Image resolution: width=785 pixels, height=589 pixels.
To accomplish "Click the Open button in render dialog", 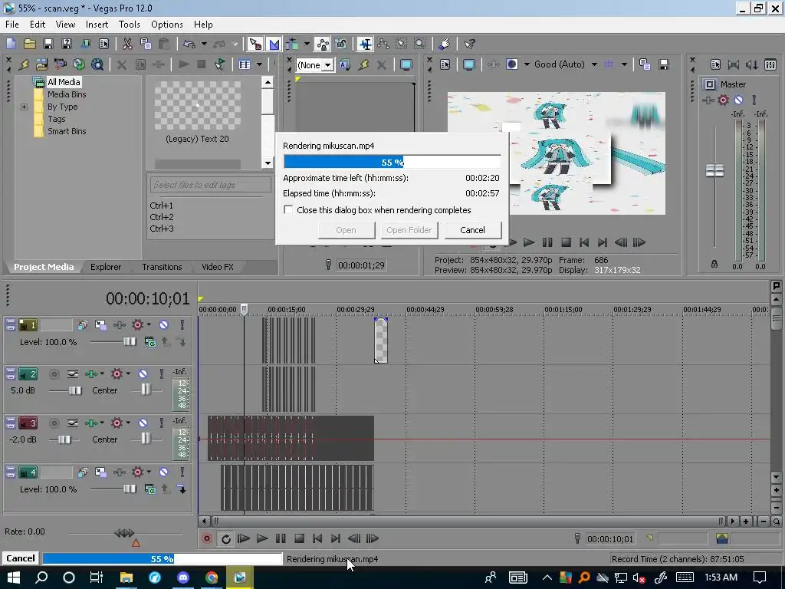I will click(346, 230).
